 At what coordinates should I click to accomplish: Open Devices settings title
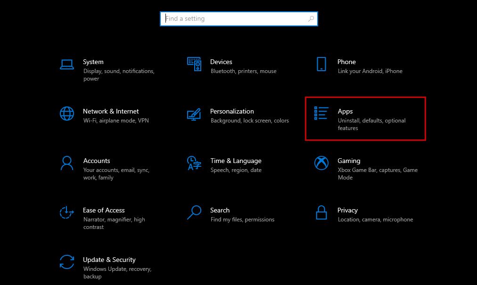221,62
